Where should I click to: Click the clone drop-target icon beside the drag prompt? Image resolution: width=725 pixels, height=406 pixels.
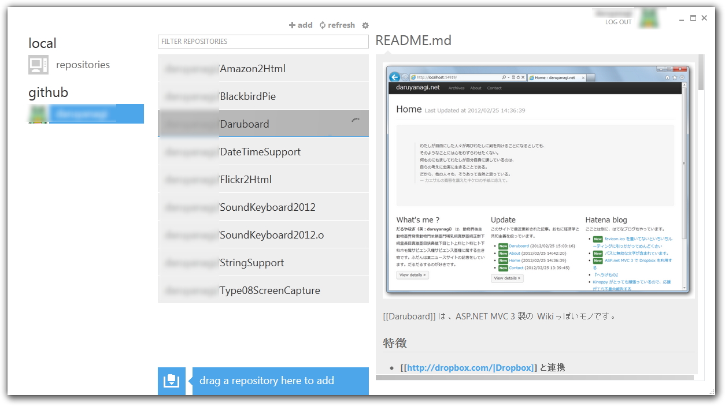171,381
